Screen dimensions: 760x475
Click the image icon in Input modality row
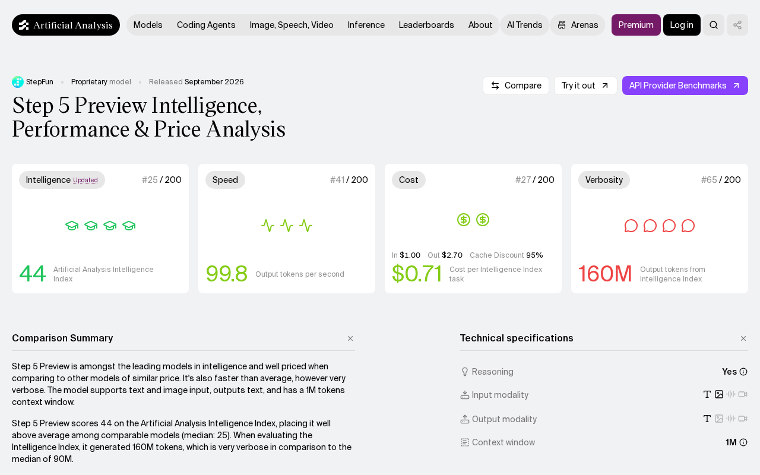click(x=719, y=394)
